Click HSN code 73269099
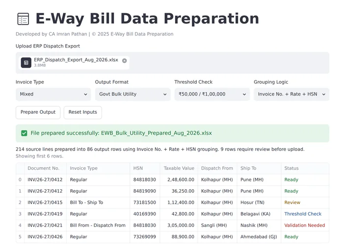This screenshot has height=251, width=345. (145, 237)
